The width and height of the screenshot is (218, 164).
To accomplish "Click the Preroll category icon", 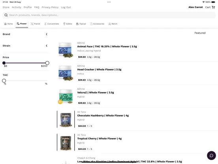I will (x=32, y=24).
